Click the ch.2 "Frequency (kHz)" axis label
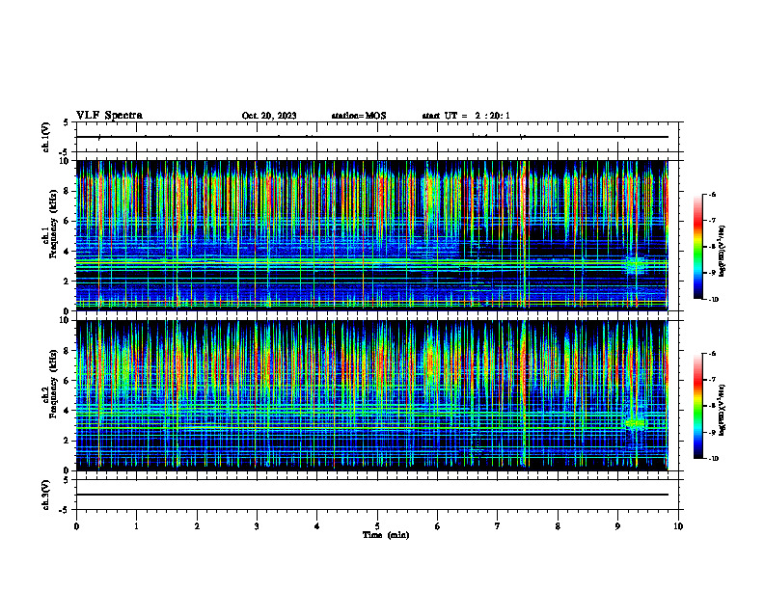This screenshot has width=764, height=590. 54,384
